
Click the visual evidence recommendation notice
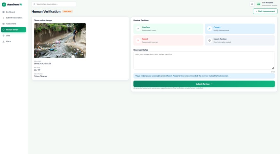pyautogui.click(x=204, y=76)
